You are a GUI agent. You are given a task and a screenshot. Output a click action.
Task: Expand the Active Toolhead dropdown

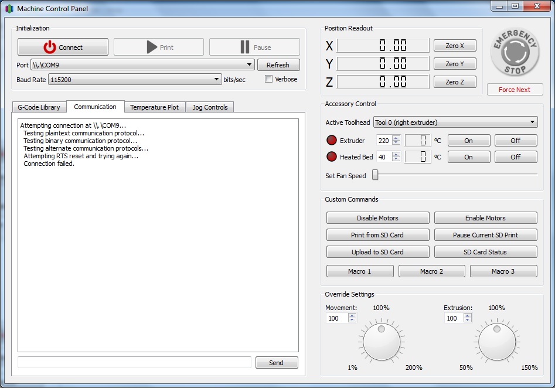tap(455, 122)
